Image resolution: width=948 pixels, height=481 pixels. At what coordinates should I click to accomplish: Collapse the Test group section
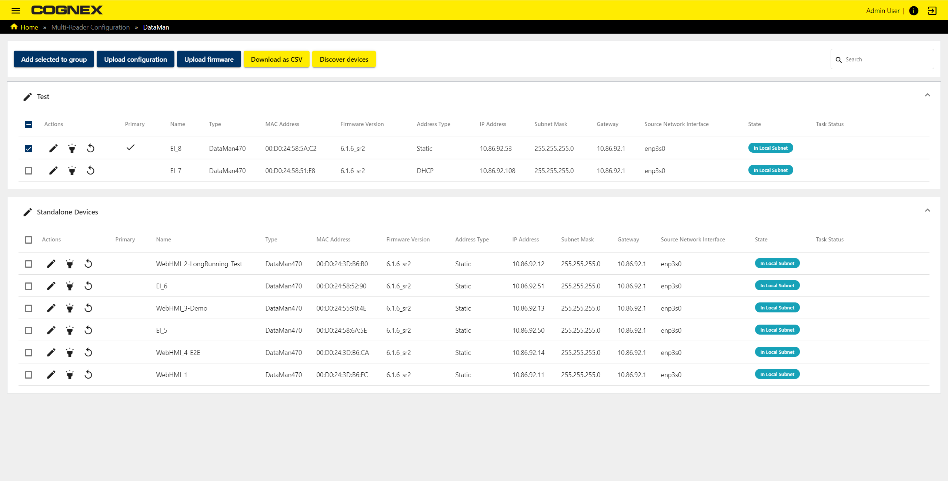928,95
